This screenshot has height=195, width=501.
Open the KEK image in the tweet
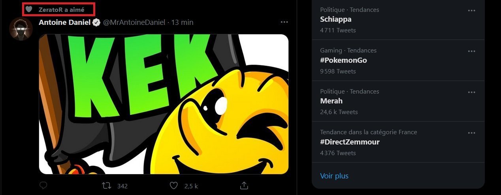click(164, 104)
